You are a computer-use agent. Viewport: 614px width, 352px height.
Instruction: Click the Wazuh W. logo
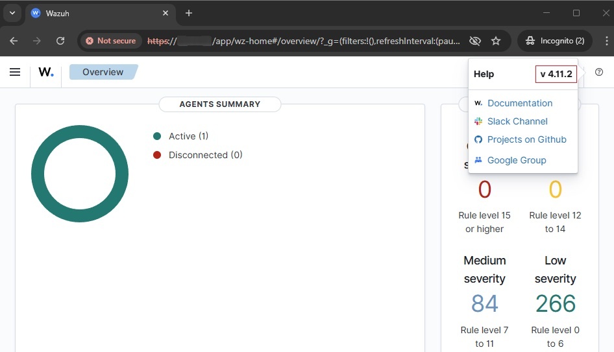(46, 72)
